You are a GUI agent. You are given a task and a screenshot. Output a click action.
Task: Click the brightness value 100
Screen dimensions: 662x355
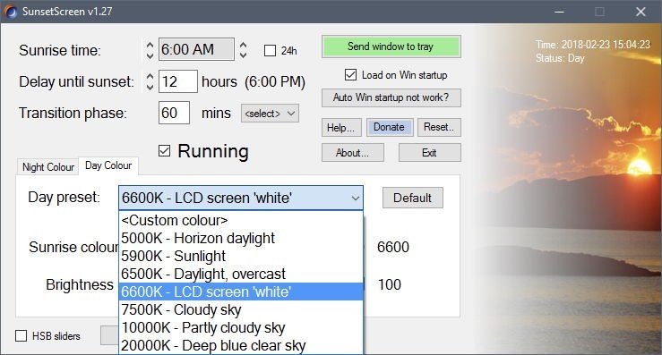click(x=390, y=284)
